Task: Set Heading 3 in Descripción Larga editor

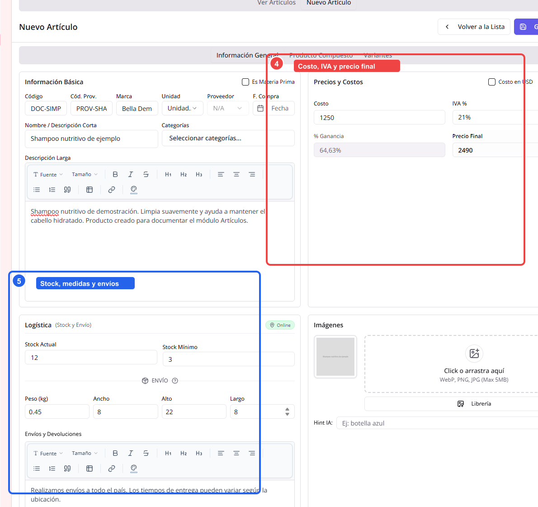Action: click(x=199, y=174)
